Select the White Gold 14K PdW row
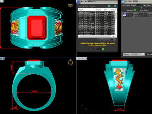This screenshot has width=152, height=114. point(96,23)
